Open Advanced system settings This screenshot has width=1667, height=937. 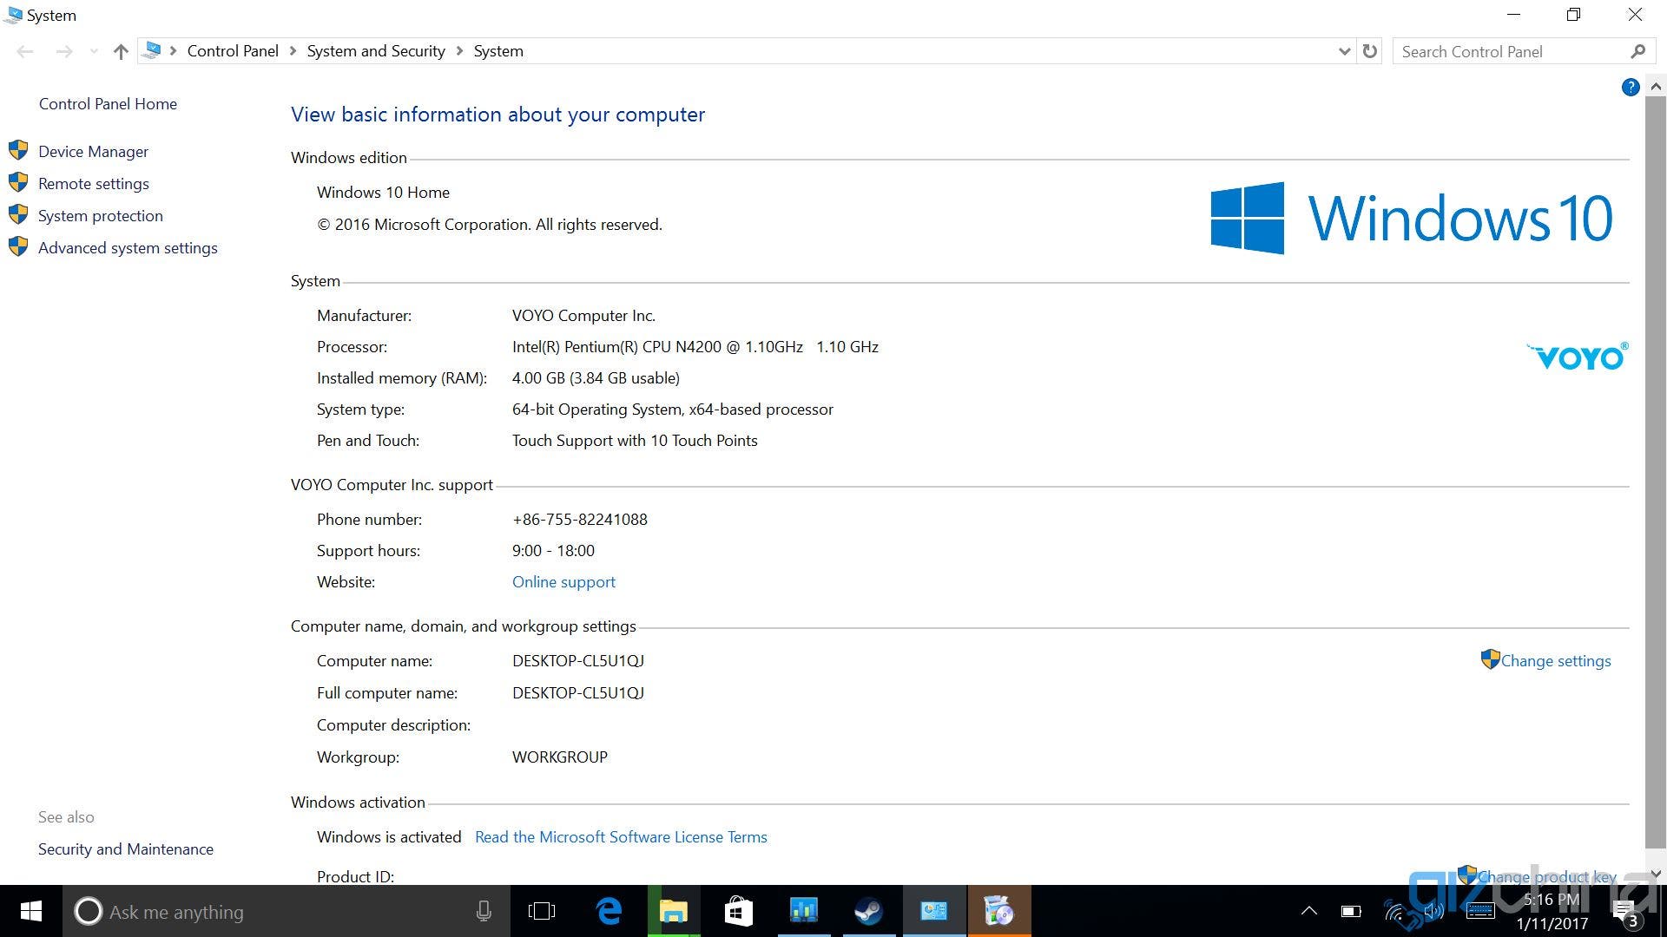click(128, 248)
